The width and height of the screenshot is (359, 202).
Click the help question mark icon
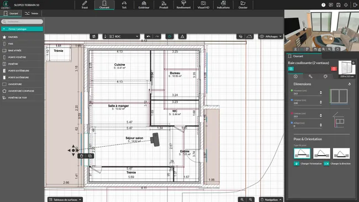[x=323, y=5]
